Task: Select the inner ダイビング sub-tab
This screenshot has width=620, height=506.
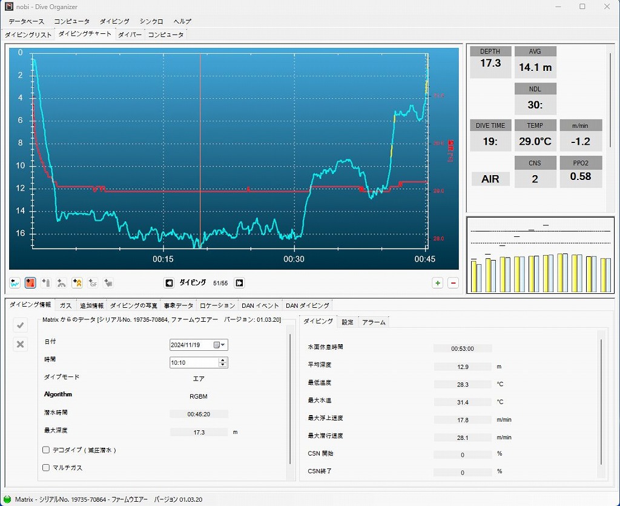Action: click(318, 321)
